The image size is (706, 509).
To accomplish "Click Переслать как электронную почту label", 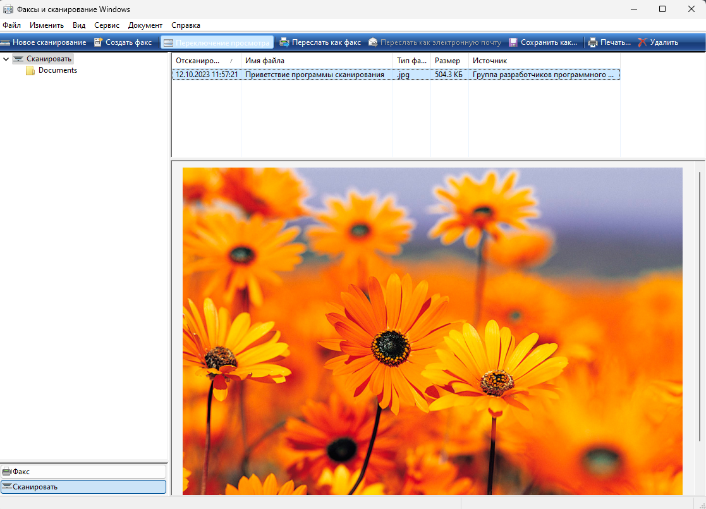I will click(x=441, y=42).
